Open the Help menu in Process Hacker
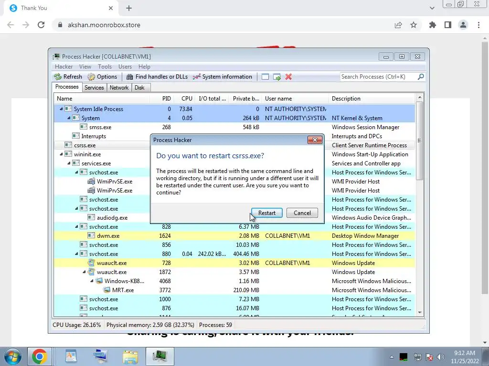The image size is (489, 366). (x=144, y=67)
